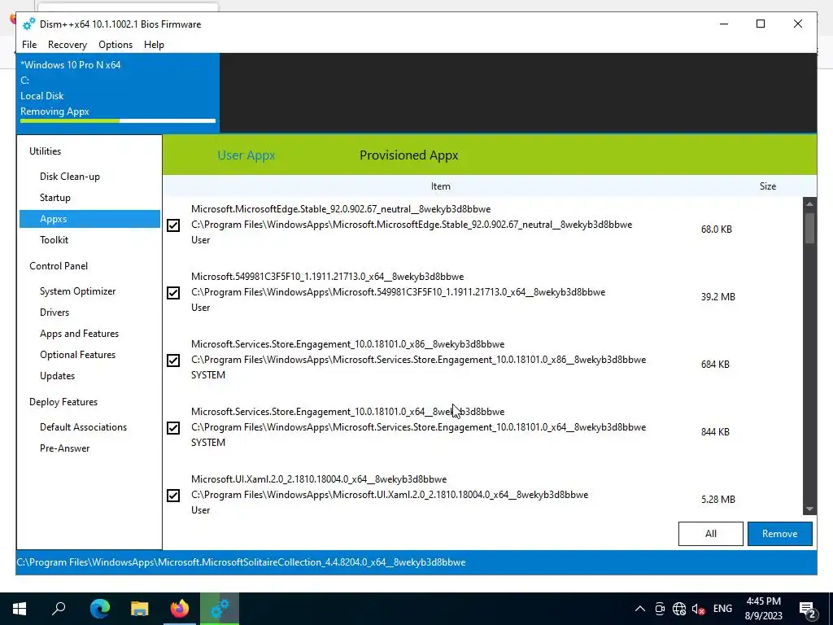833x625 pixels.
Task: Open System Optimizer in sidebar
Action: (x=77, y=291)
